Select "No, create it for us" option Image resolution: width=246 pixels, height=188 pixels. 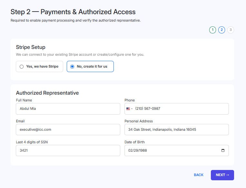pos(90,66)
